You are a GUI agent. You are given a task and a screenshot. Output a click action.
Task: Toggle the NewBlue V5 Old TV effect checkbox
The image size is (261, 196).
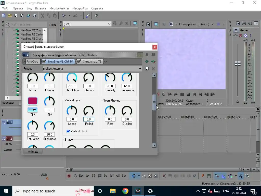click(44, 62)
